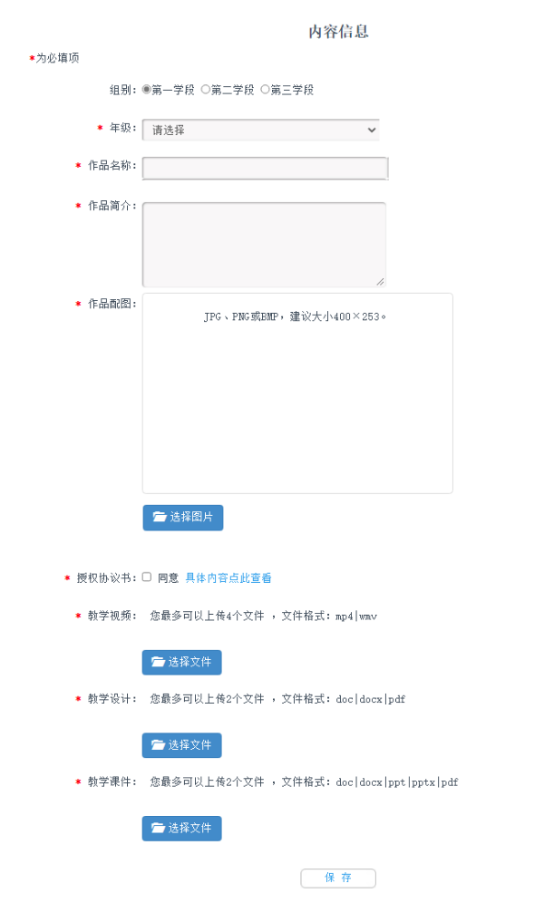Click the 选择图片 button
554x903 pixels.
click(182, 517)
